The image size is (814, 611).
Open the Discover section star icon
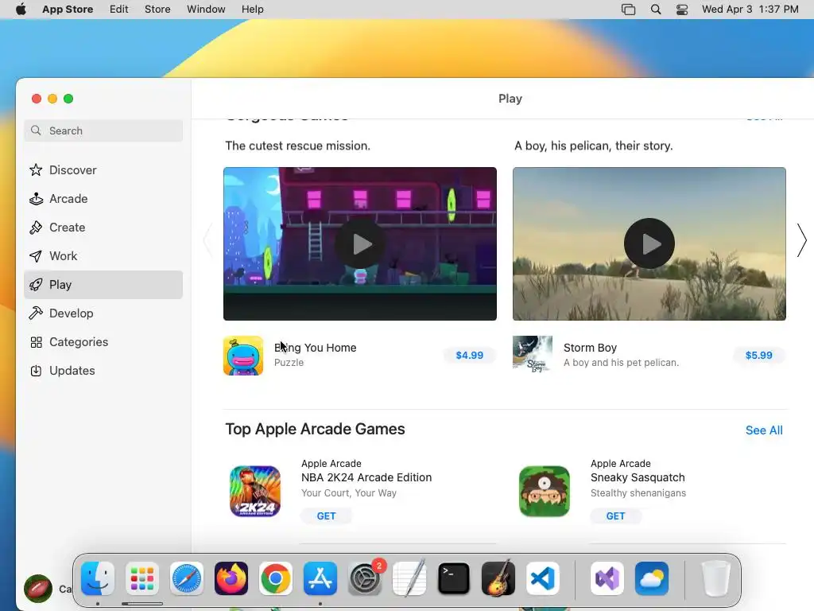coord(36,170)
